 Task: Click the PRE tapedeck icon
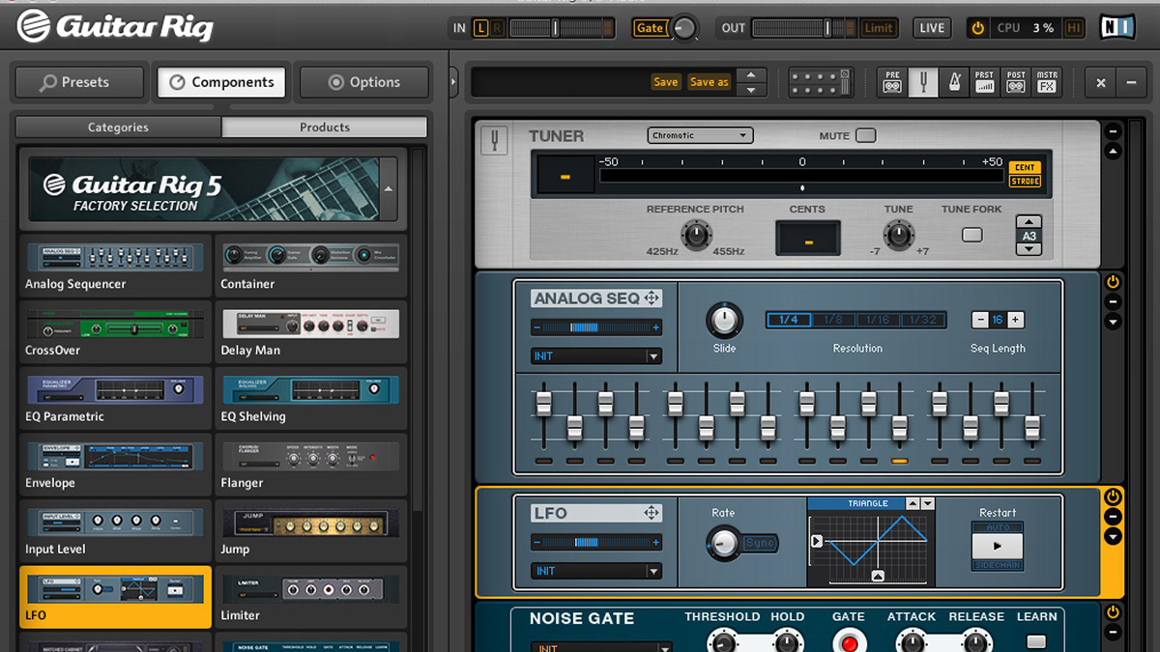coord(892,82)
